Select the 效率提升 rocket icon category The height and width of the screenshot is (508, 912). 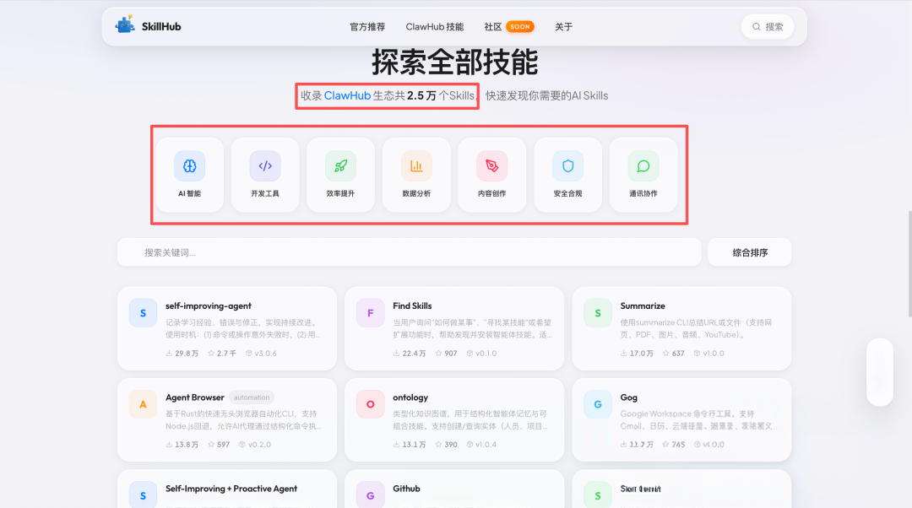(341, 166)
